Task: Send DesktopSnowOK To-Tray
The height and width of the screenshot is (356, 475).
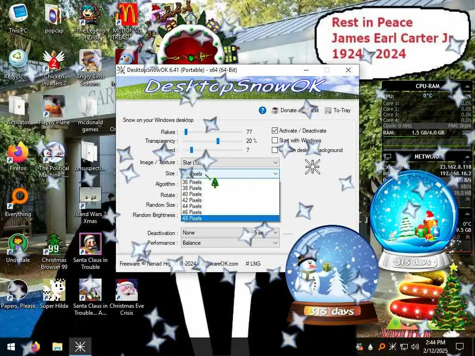Action: click(338, 110)
